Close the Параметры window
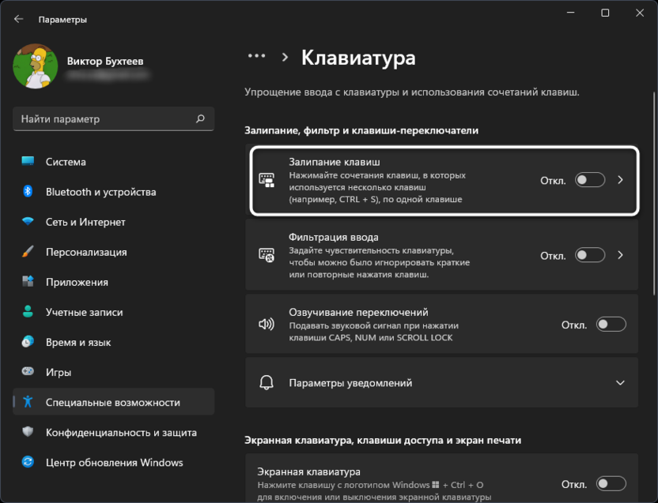This screenshot has width=658, height=503. pyautogui.click(x=640, y=13)
